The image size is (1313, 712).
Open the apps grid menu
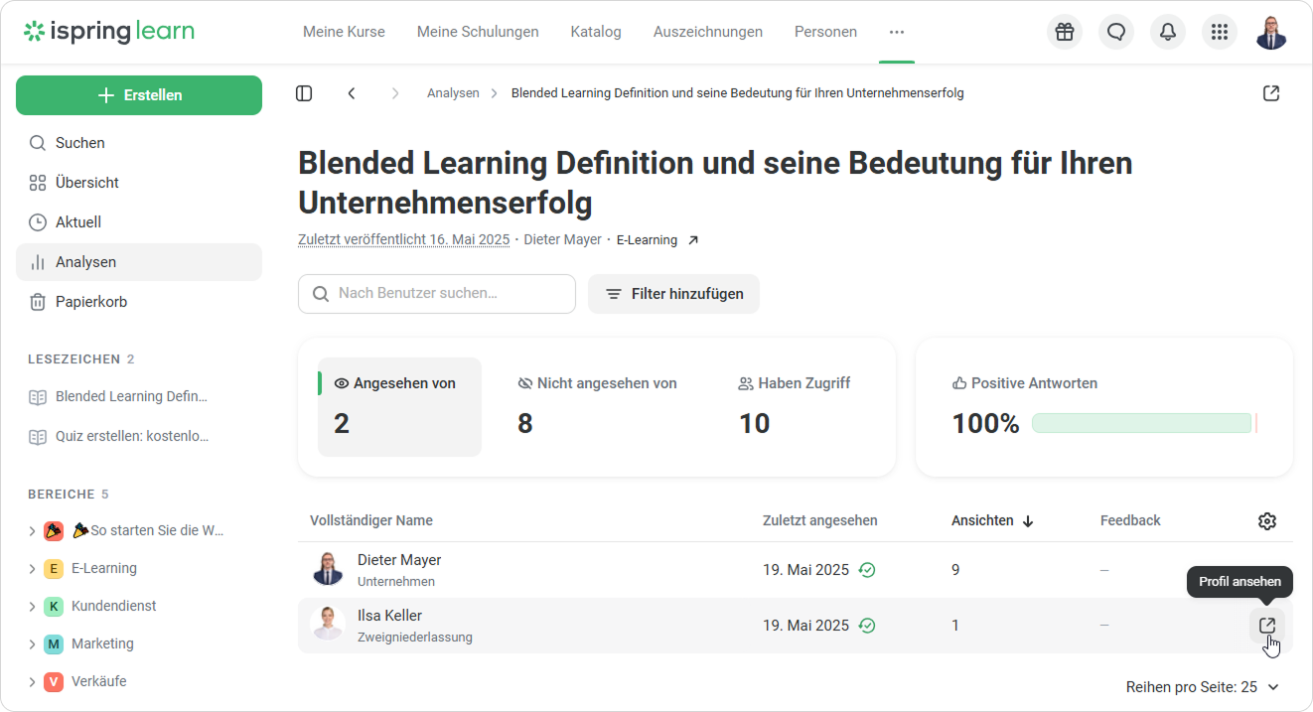point(1220,32)
